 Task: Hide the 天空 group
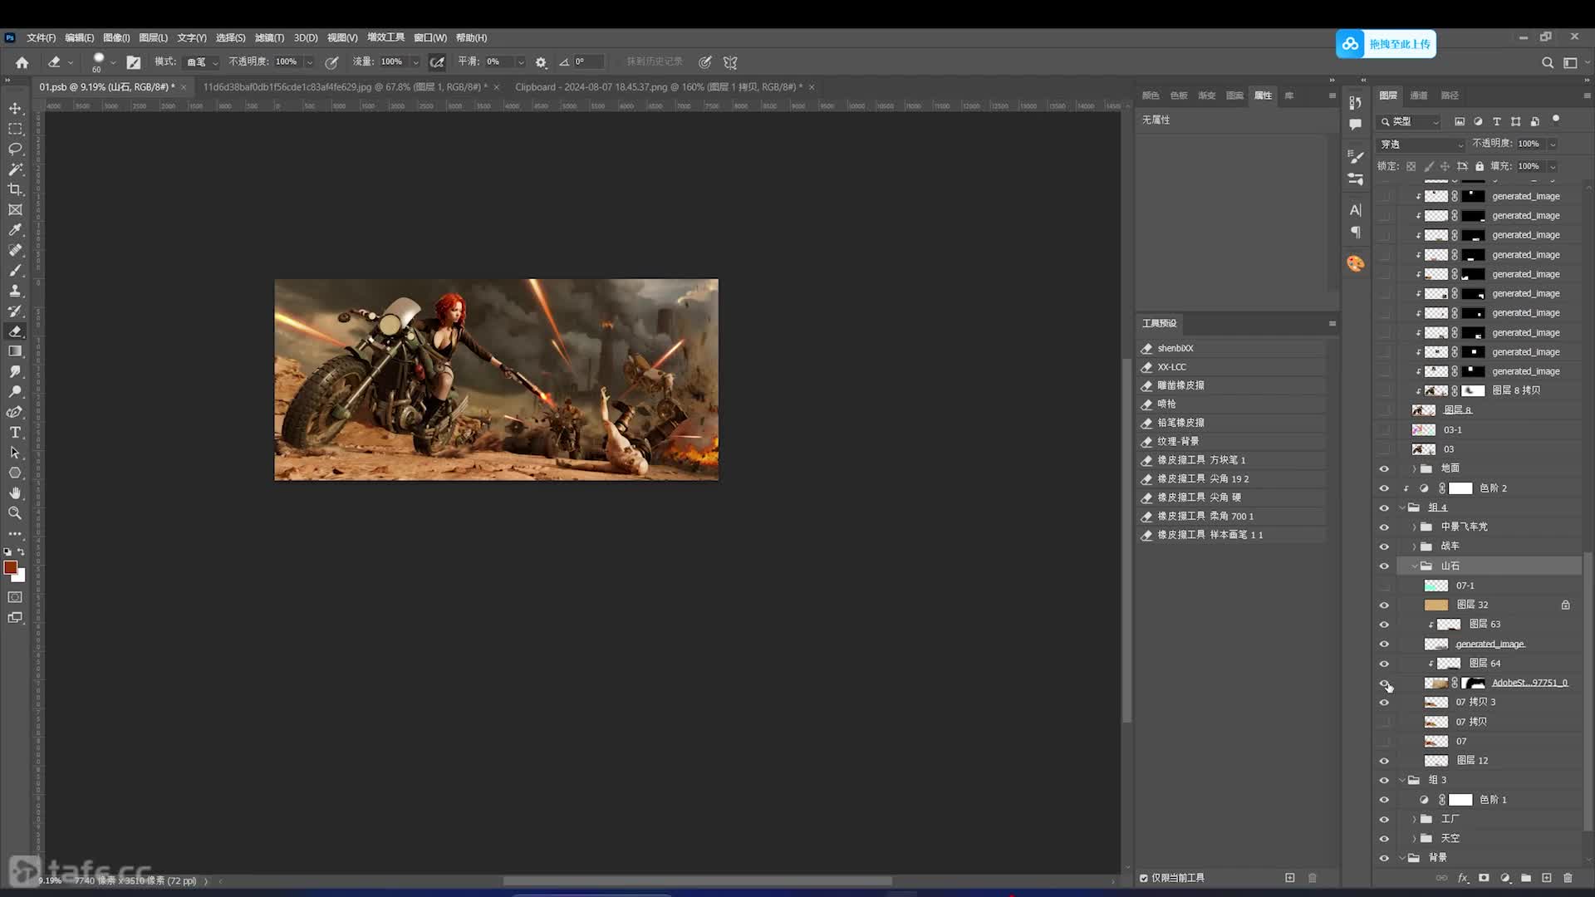coord(1384,839)
